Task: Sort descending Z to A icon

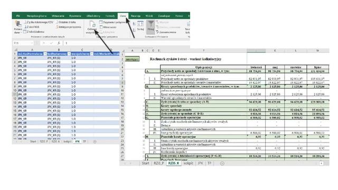Action: pyautogui.click(x=134, y=30)
